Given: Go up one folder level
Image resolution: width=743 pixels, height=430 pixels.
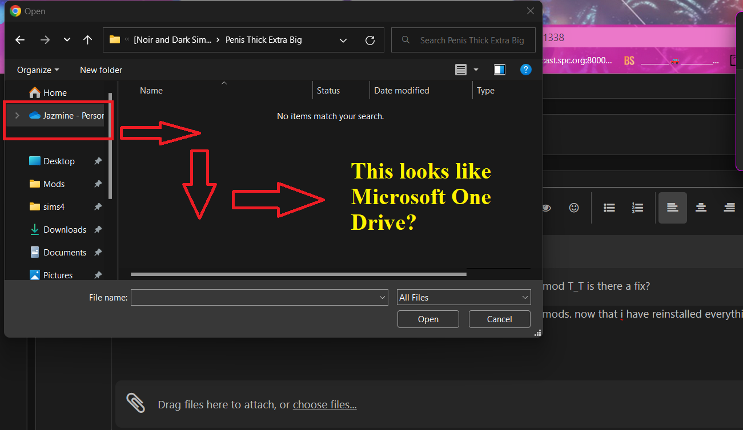Looking at the screenshot, I should click(87, 40).
